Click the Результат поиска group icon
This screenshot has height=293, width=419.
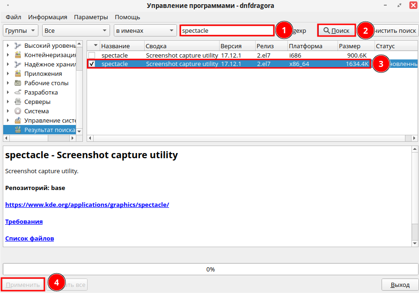(18, 130)
